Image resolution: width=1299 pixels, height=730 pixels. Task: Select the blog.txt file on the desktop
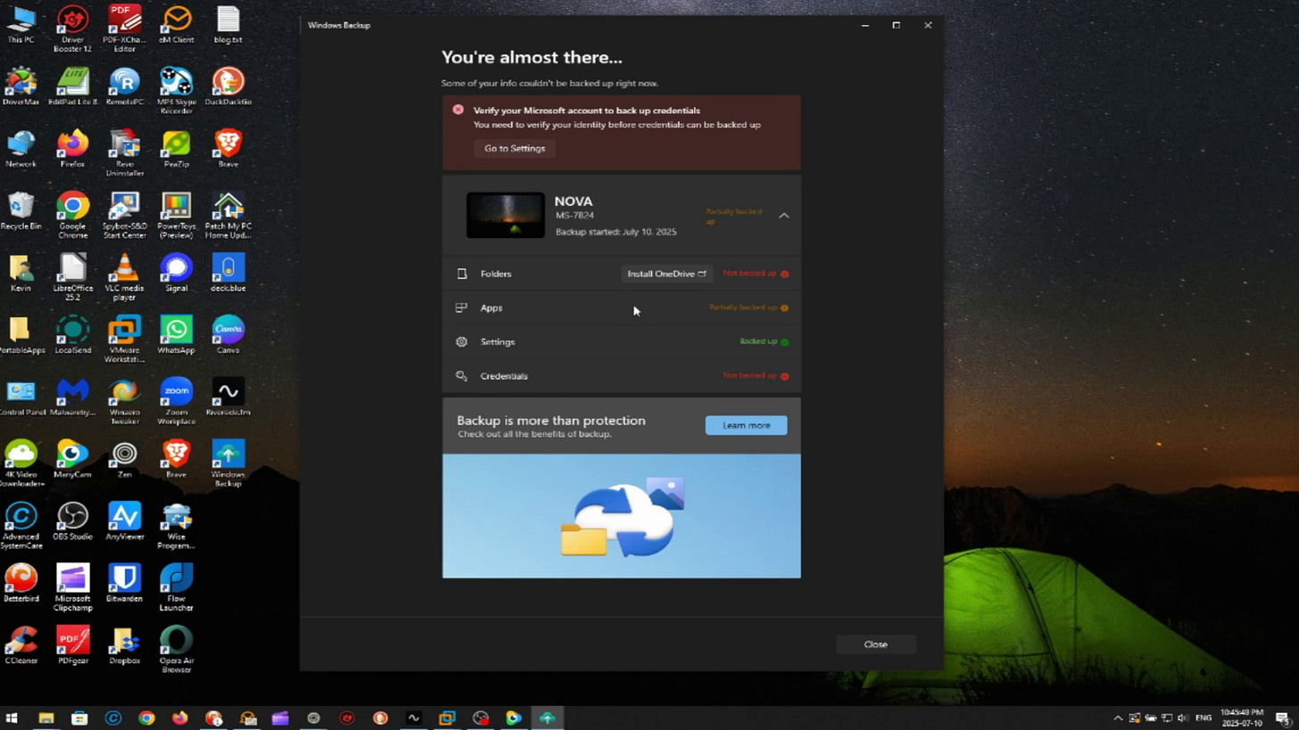coord(228,26)
